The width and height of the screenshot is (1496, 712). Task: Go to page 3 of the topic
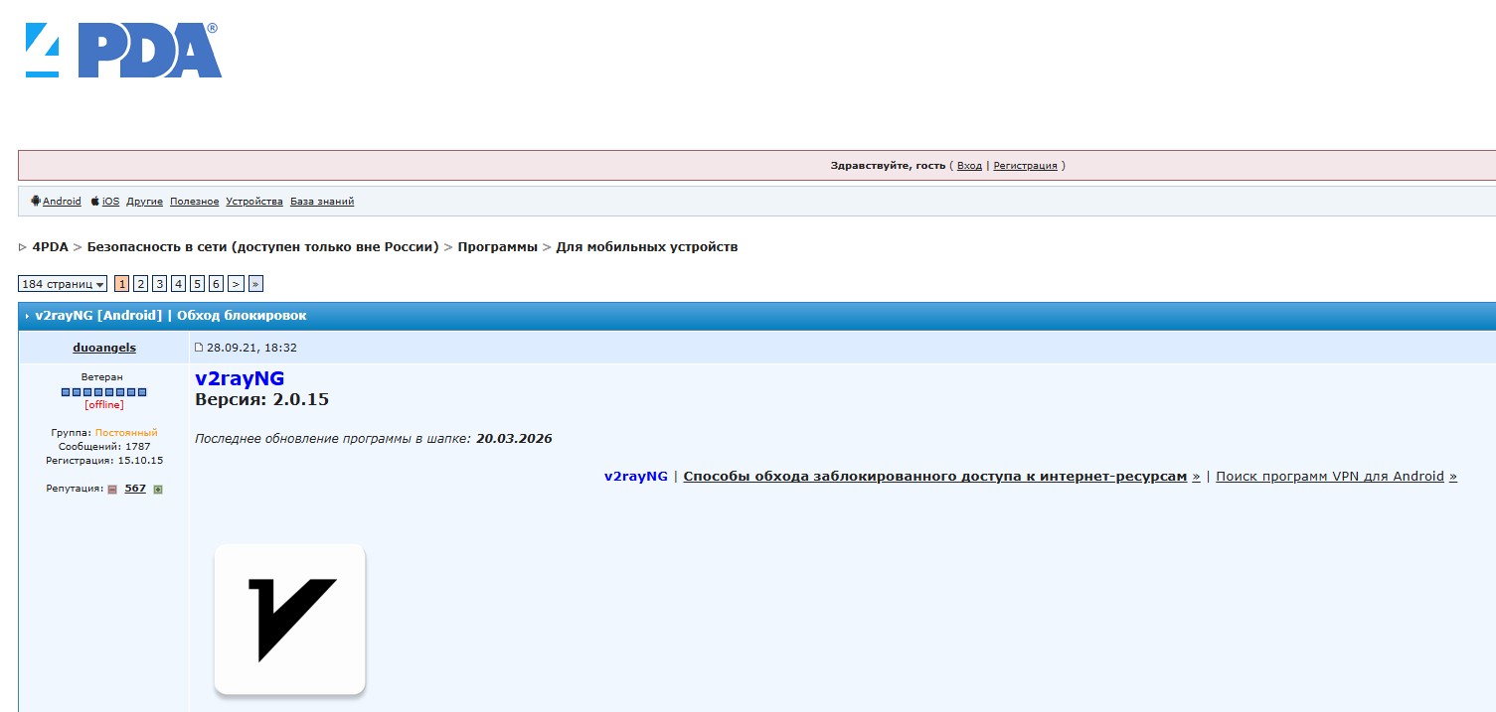coord(159,284)
